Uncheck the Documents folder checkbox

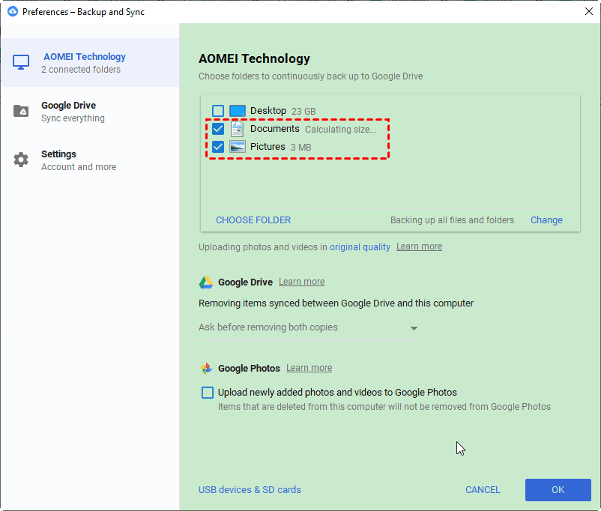(218, 129)
